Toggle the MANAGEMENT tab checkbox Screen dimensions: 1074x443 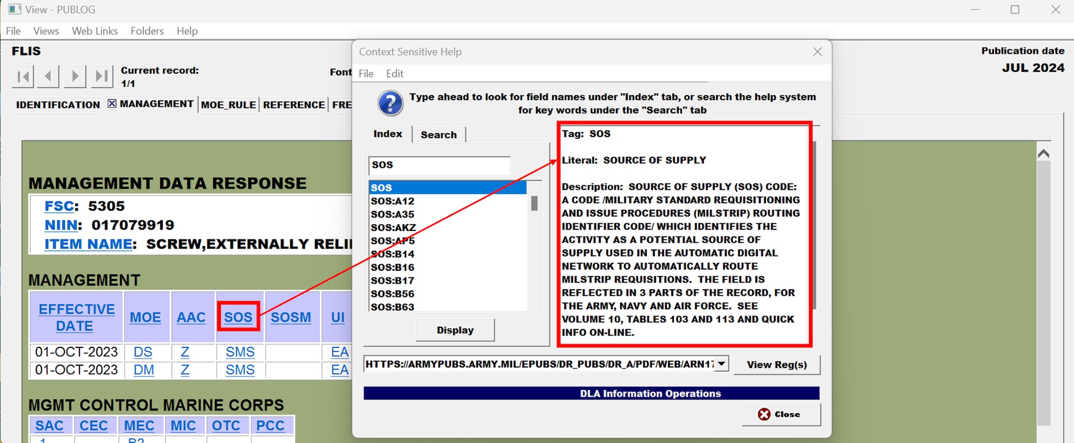click(112, 103)
